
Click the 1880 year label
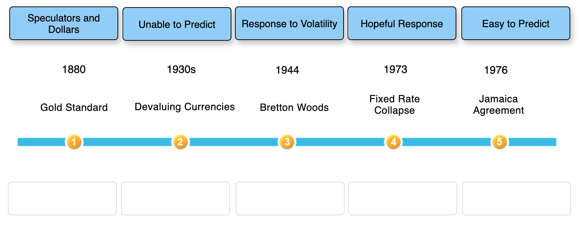click(x=73, y=70)
